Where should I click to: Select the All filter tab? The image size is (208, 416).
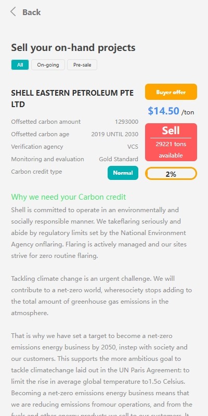pyautogui.click(x=20, y=64)
